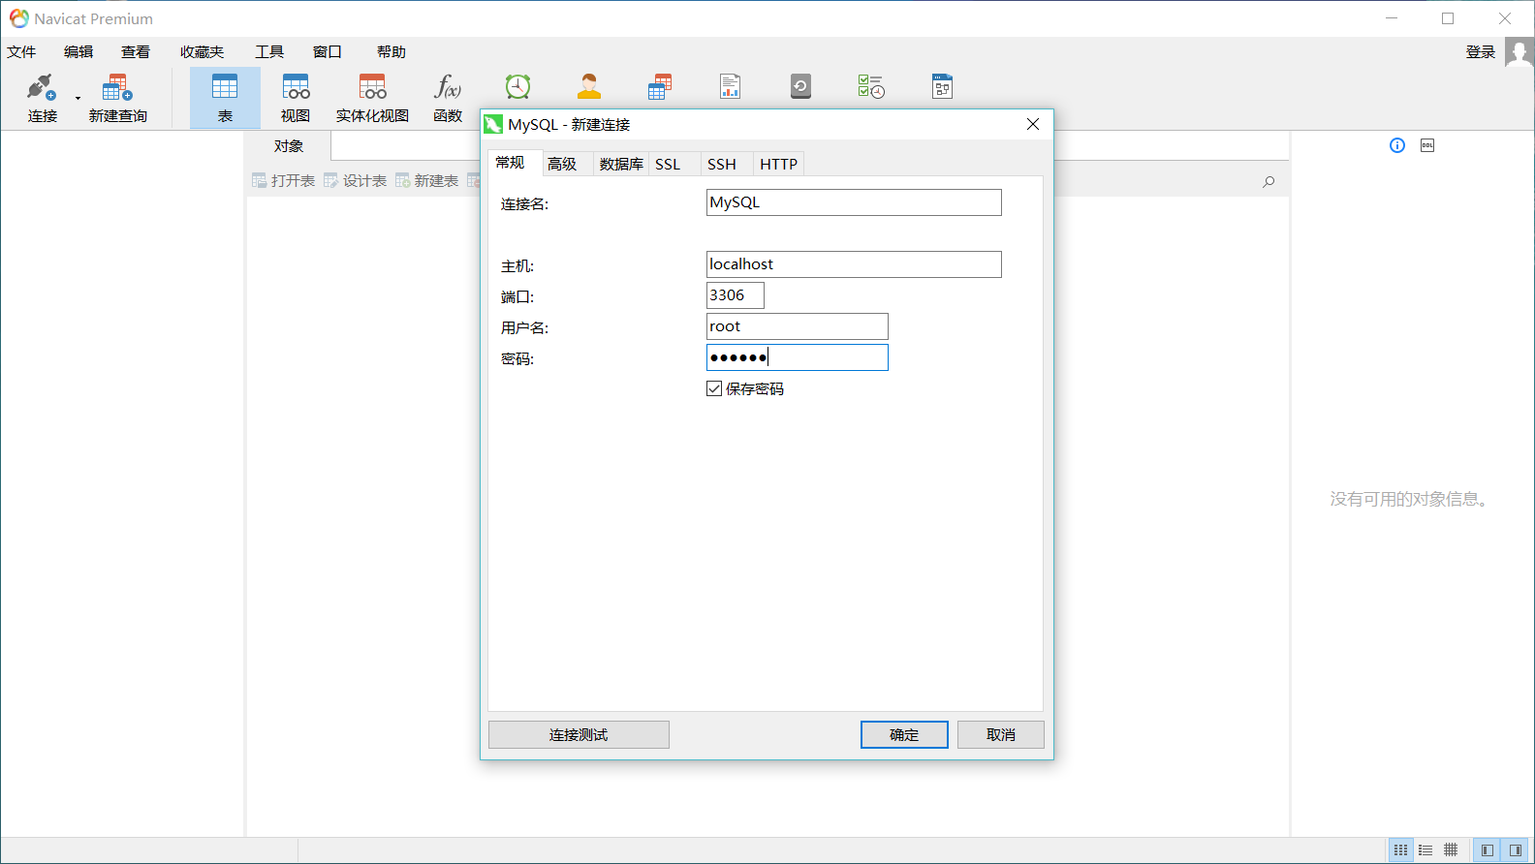Click the username field containing root
Screen dimensions: 1535x864
click(798, 326)
